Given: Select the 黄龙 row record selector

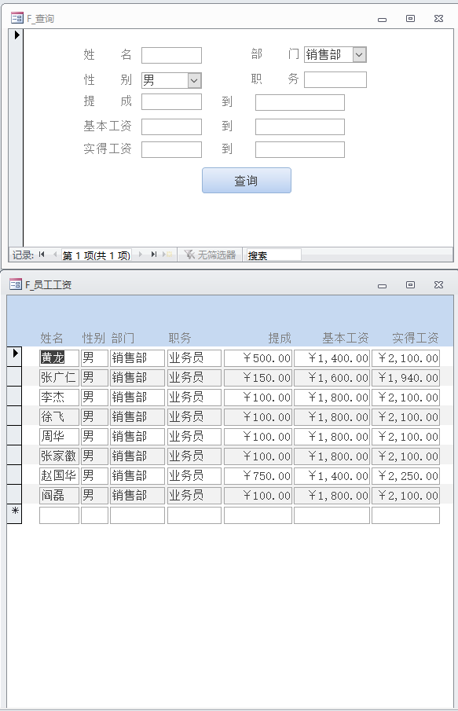Looking at the screenshot, I should coord(14,357).
